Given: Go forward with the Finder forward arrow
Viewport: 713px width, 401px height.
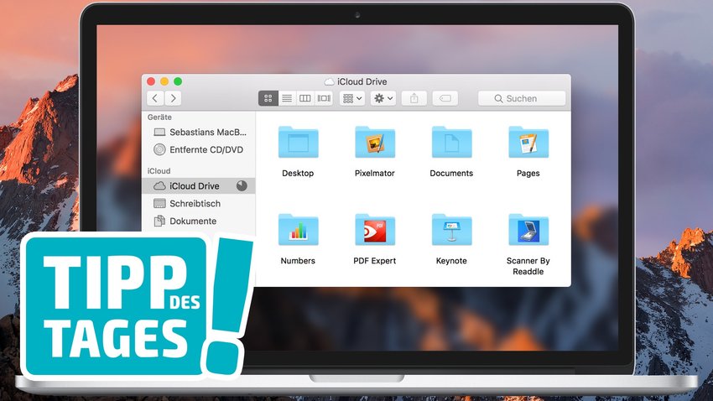Looking at the screenshot, I should (x=173, y=98).
